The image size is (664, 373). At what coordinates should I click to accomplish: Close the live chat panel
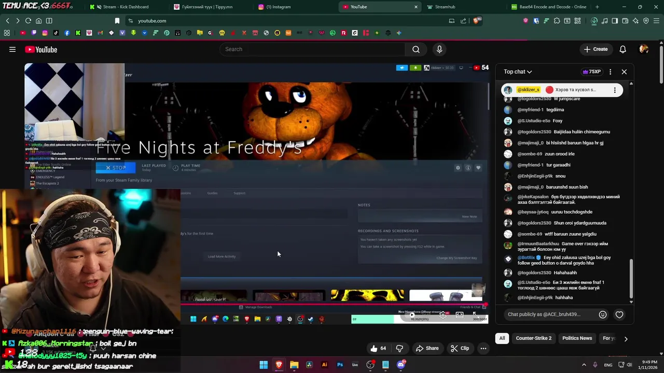624,71
